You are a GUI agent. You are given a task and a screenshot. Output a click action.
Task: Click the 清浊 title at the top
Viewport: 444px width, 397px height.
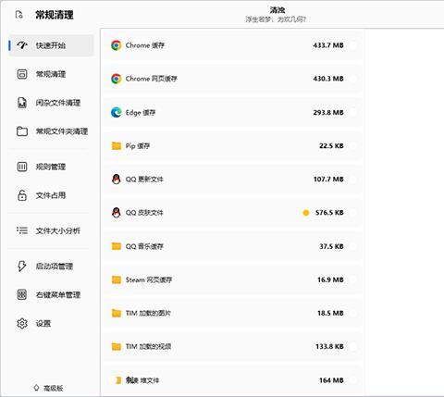click(277, 10)
